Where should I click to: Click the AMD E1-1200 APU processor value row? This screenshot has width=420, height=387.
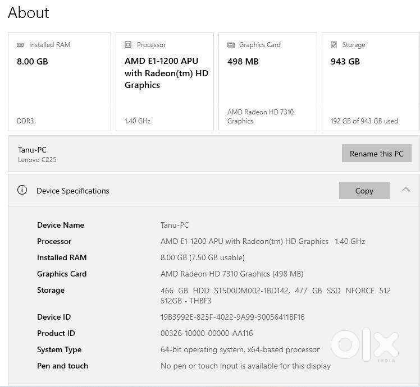pyautogui.click(x=263, y=241)
